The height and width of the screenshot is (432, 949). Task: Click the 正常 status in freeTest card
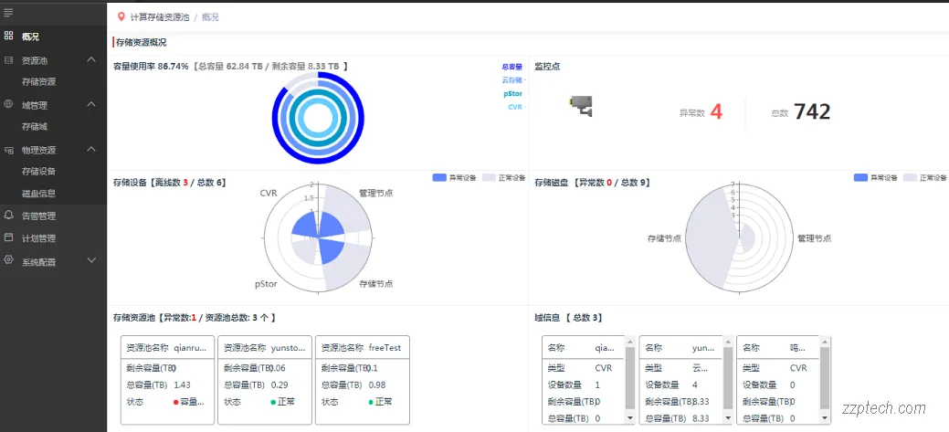380,402
